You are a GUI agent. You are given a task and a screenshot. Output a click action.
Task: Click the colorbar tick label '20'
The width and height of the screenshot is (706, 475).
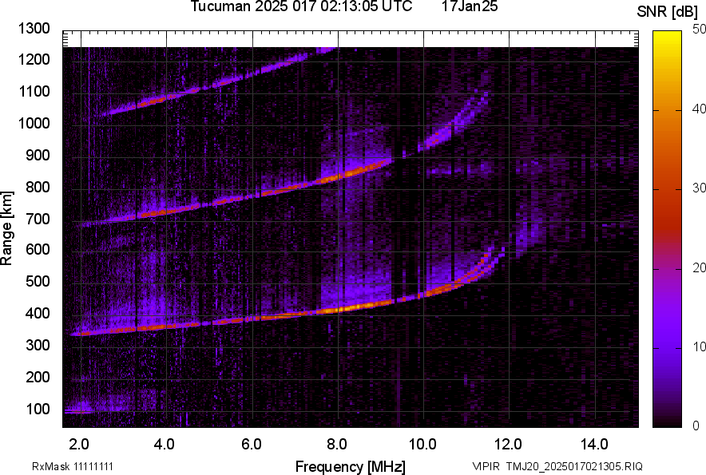[699, 268]
